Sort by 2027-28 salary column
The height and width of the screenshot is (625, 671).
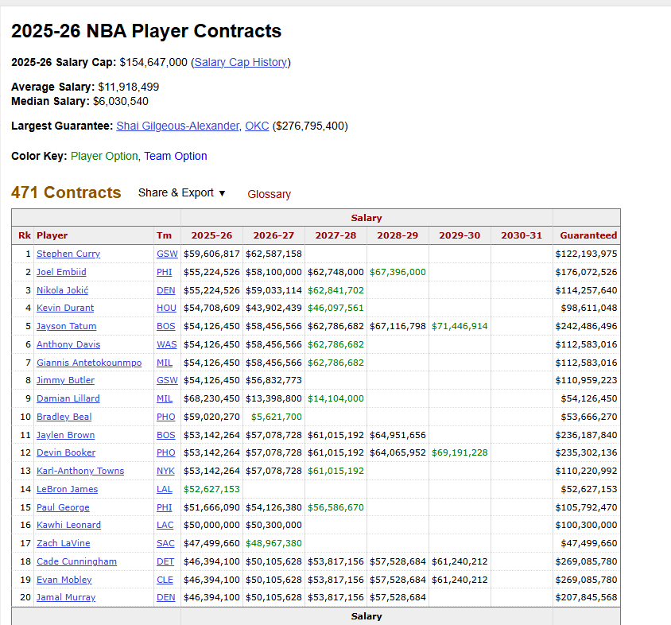click(x=336, y=235)
